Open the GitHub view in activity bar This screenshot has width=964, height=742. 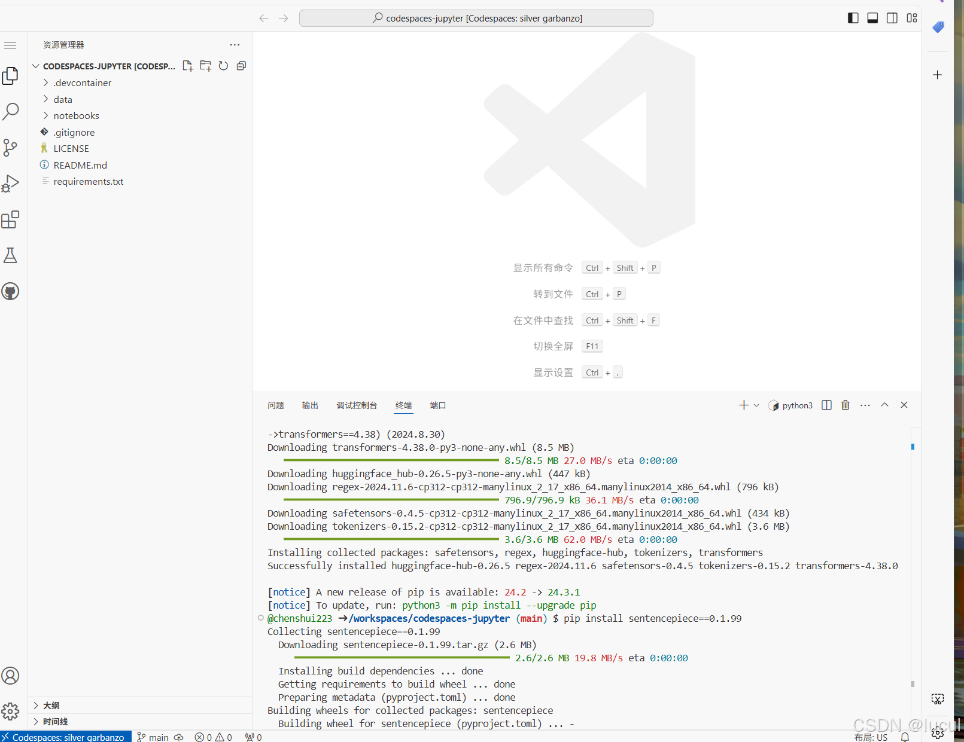coord(11,291)
